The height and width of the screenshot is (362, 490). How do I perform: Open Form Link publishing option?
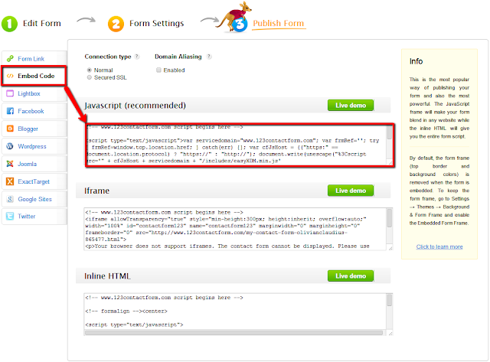tap(34, 58)
